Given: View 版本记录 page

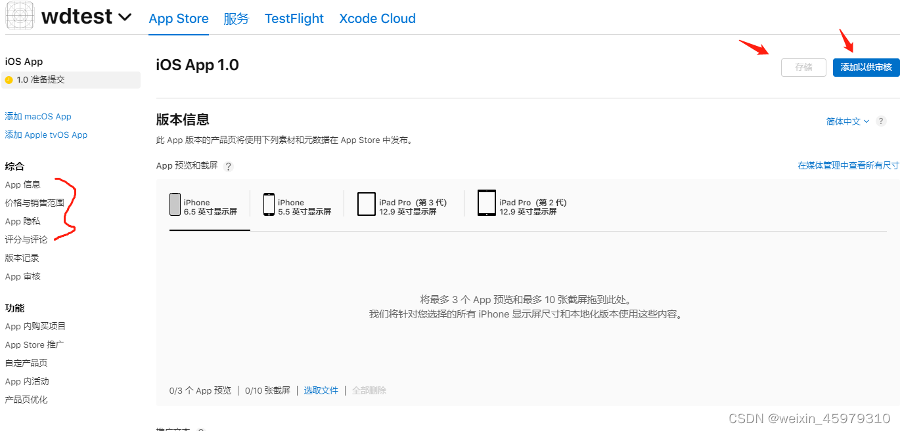Looking at the screenshot, I should tap(22, 258).
